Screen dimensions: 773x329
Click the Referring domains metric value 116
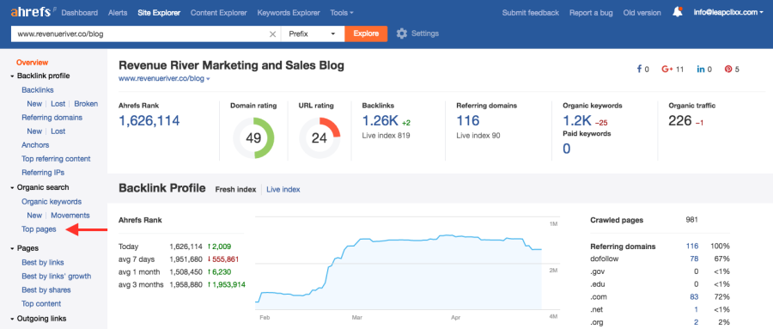coord(467,121)
